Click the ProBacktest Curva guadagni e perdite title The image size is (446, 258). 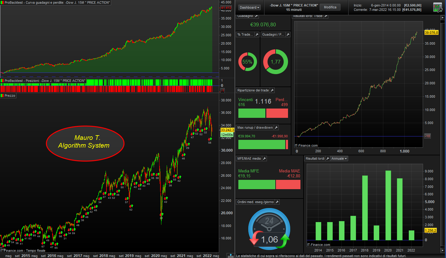pyautogui.click(x=58, y=2)
